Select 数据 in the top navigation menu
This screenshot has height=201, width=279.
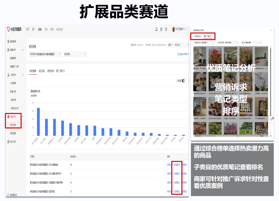[39, 29]
